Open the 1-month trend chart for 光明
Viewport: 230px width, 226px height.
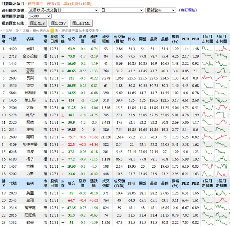coord(207,49)
